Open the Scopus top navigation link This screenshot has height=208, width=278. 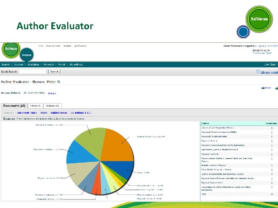pos(67,46)
